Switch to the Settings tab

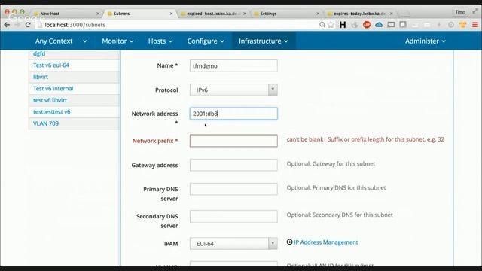point(286,14)
